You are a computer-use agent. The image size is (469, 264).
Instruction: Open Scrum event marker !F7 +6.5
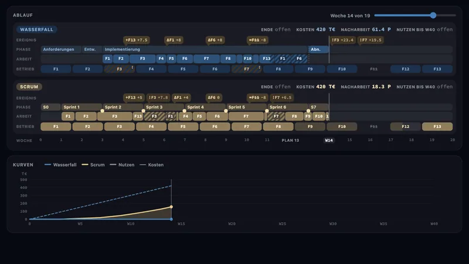pos(282,97)
